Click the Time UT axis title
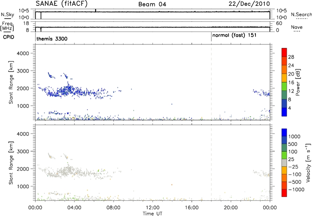The image size is (312, 216). (152, 214)
